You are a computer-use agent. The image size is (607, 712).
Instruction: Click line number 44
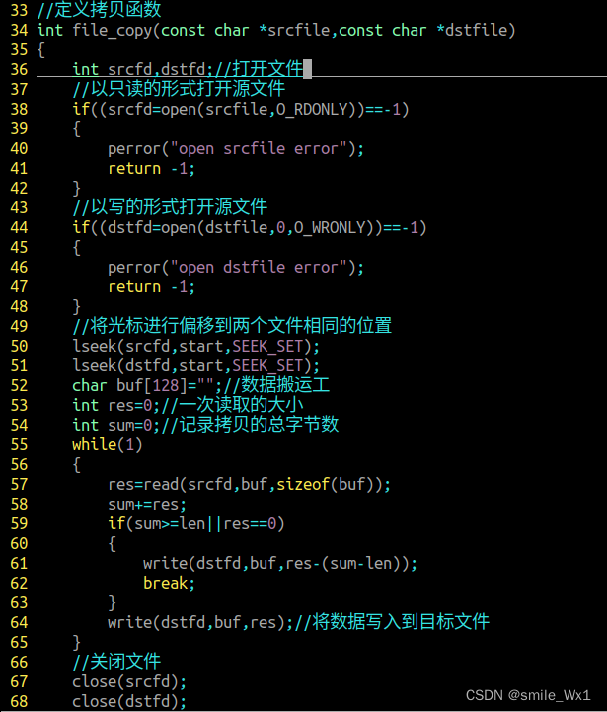[19, 227]
